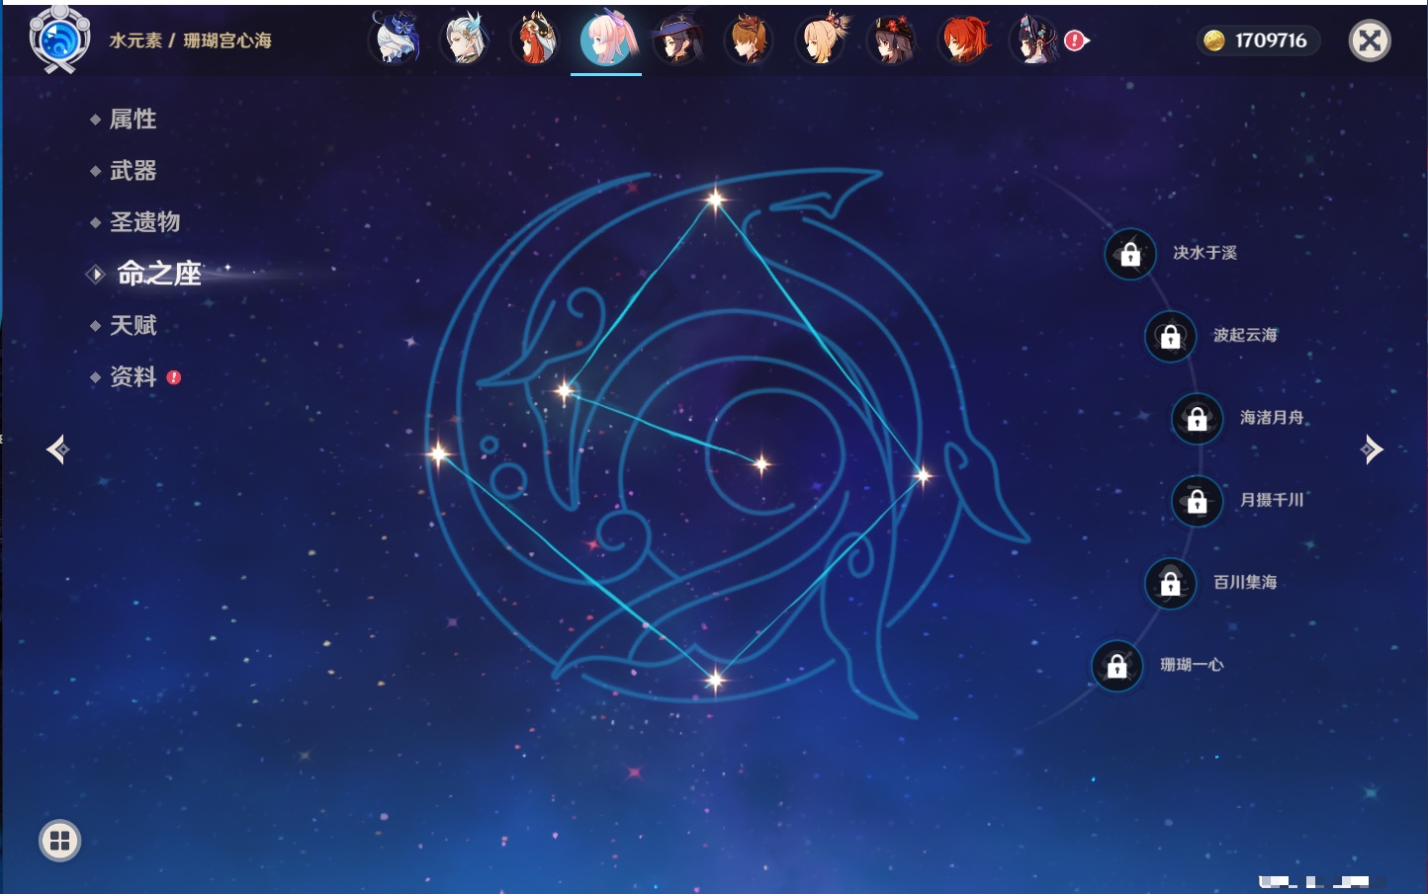Screen dimensions: 1428x894
Task: Go to next character with right arrow
Action: [1371, 449]
